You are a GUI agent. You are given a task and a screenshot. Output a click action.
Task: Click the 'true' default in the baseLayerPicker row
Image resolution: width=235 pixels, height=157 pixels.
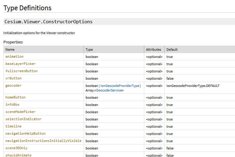point(169,64)
